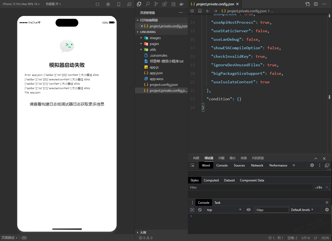The height and width of the screenshot is (241, 332).
Task: Click the console drawer vertical dots
Action: pyautogui.click(x=193, y=202)
